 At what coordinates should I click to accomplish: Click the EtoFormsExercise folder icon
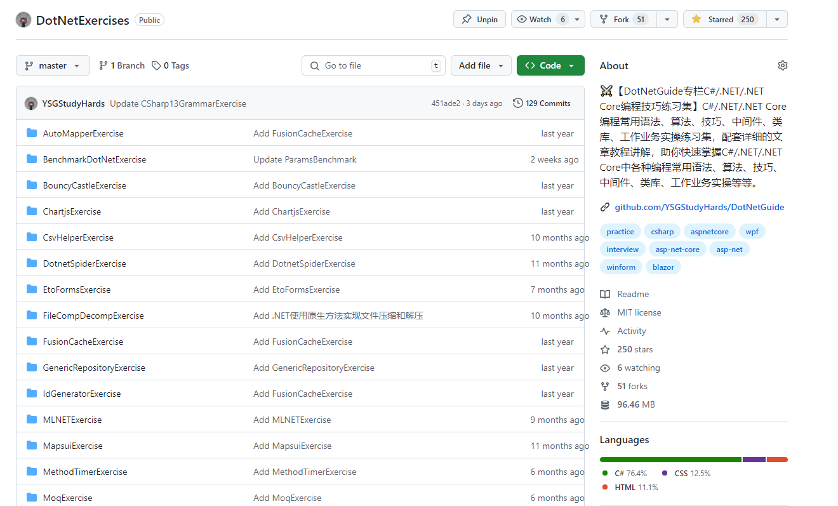click(32, 290)
